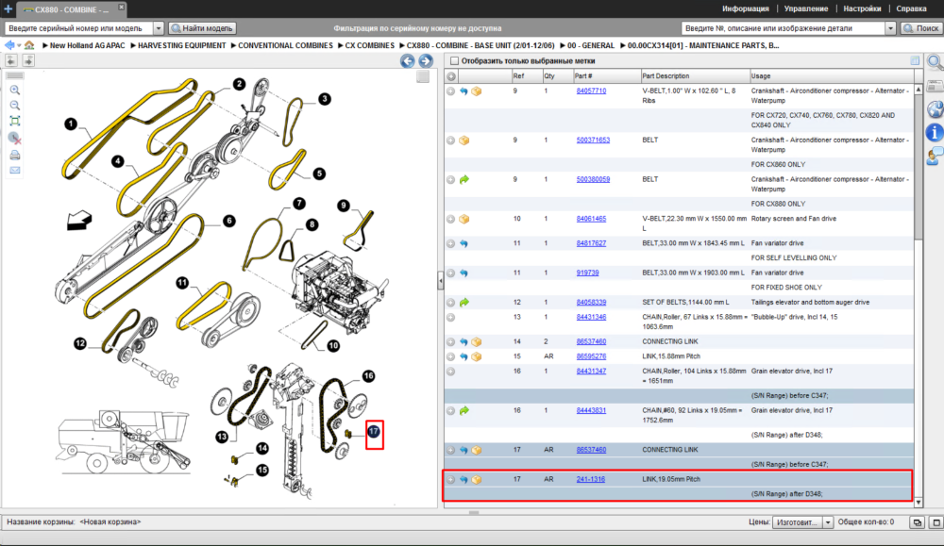Zoom out of the parts diagram
Viewport: 944px width, 546px height.
pos(15,106)
